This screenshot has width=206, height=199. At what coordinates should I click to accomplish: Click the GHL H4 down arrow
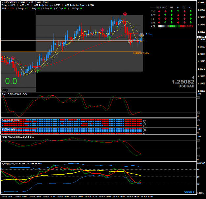click(178, 22)
